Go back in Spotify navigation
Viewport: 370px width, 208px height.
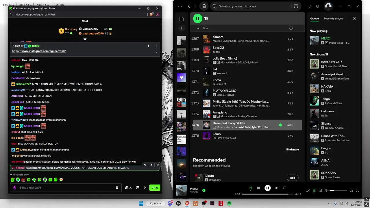[189, 6]
